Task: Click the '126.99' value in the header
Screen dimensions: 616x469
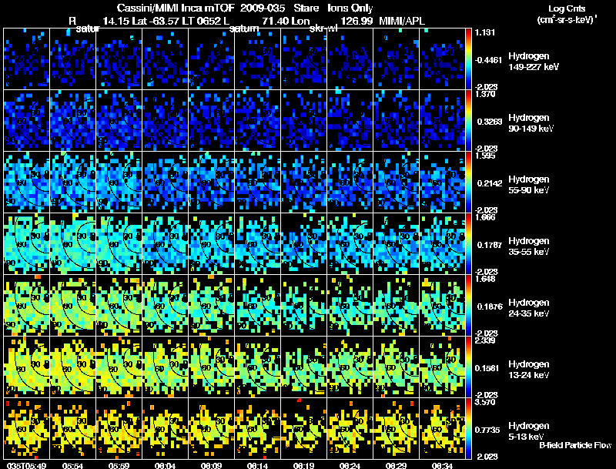Action: click(357, 21)
